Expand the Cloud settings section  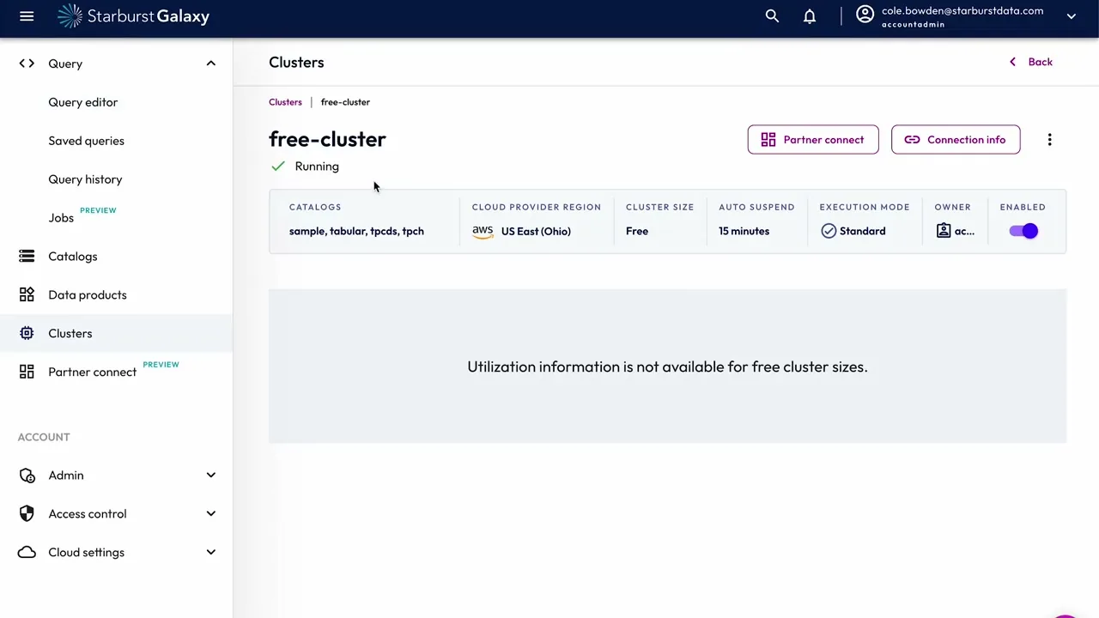210,553
